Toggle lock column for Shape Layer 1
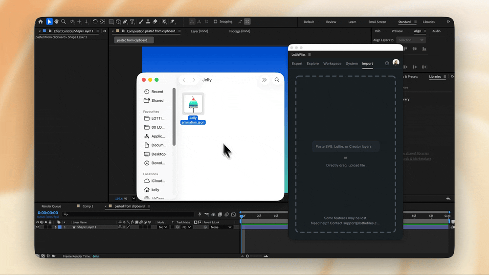 50,227
